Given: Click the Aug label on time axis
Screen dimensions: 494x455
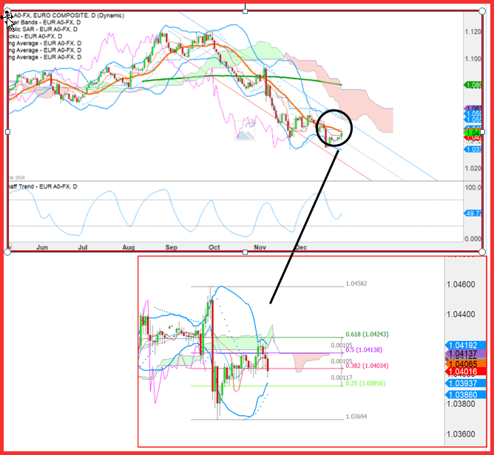Looking at the screenshot, I should pyautogui.click(x=129, y=247).
